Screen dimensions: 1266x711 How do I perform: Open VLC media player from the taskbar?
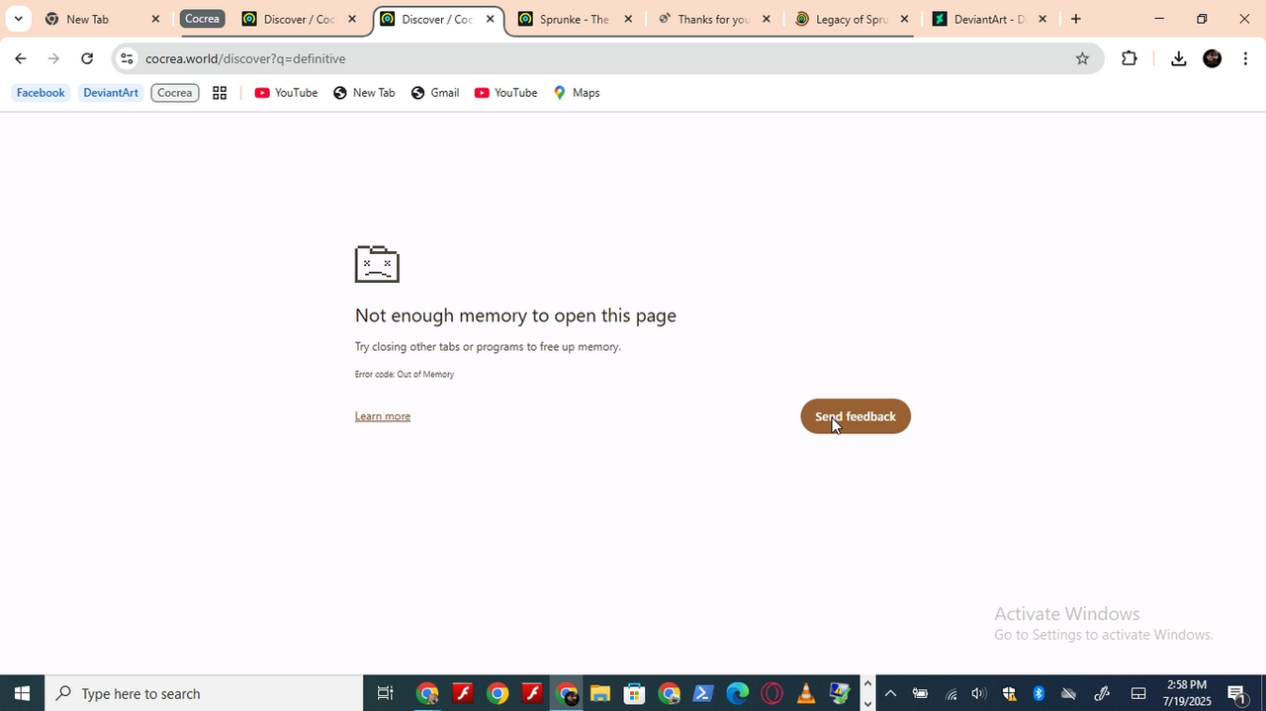point(806,693)
